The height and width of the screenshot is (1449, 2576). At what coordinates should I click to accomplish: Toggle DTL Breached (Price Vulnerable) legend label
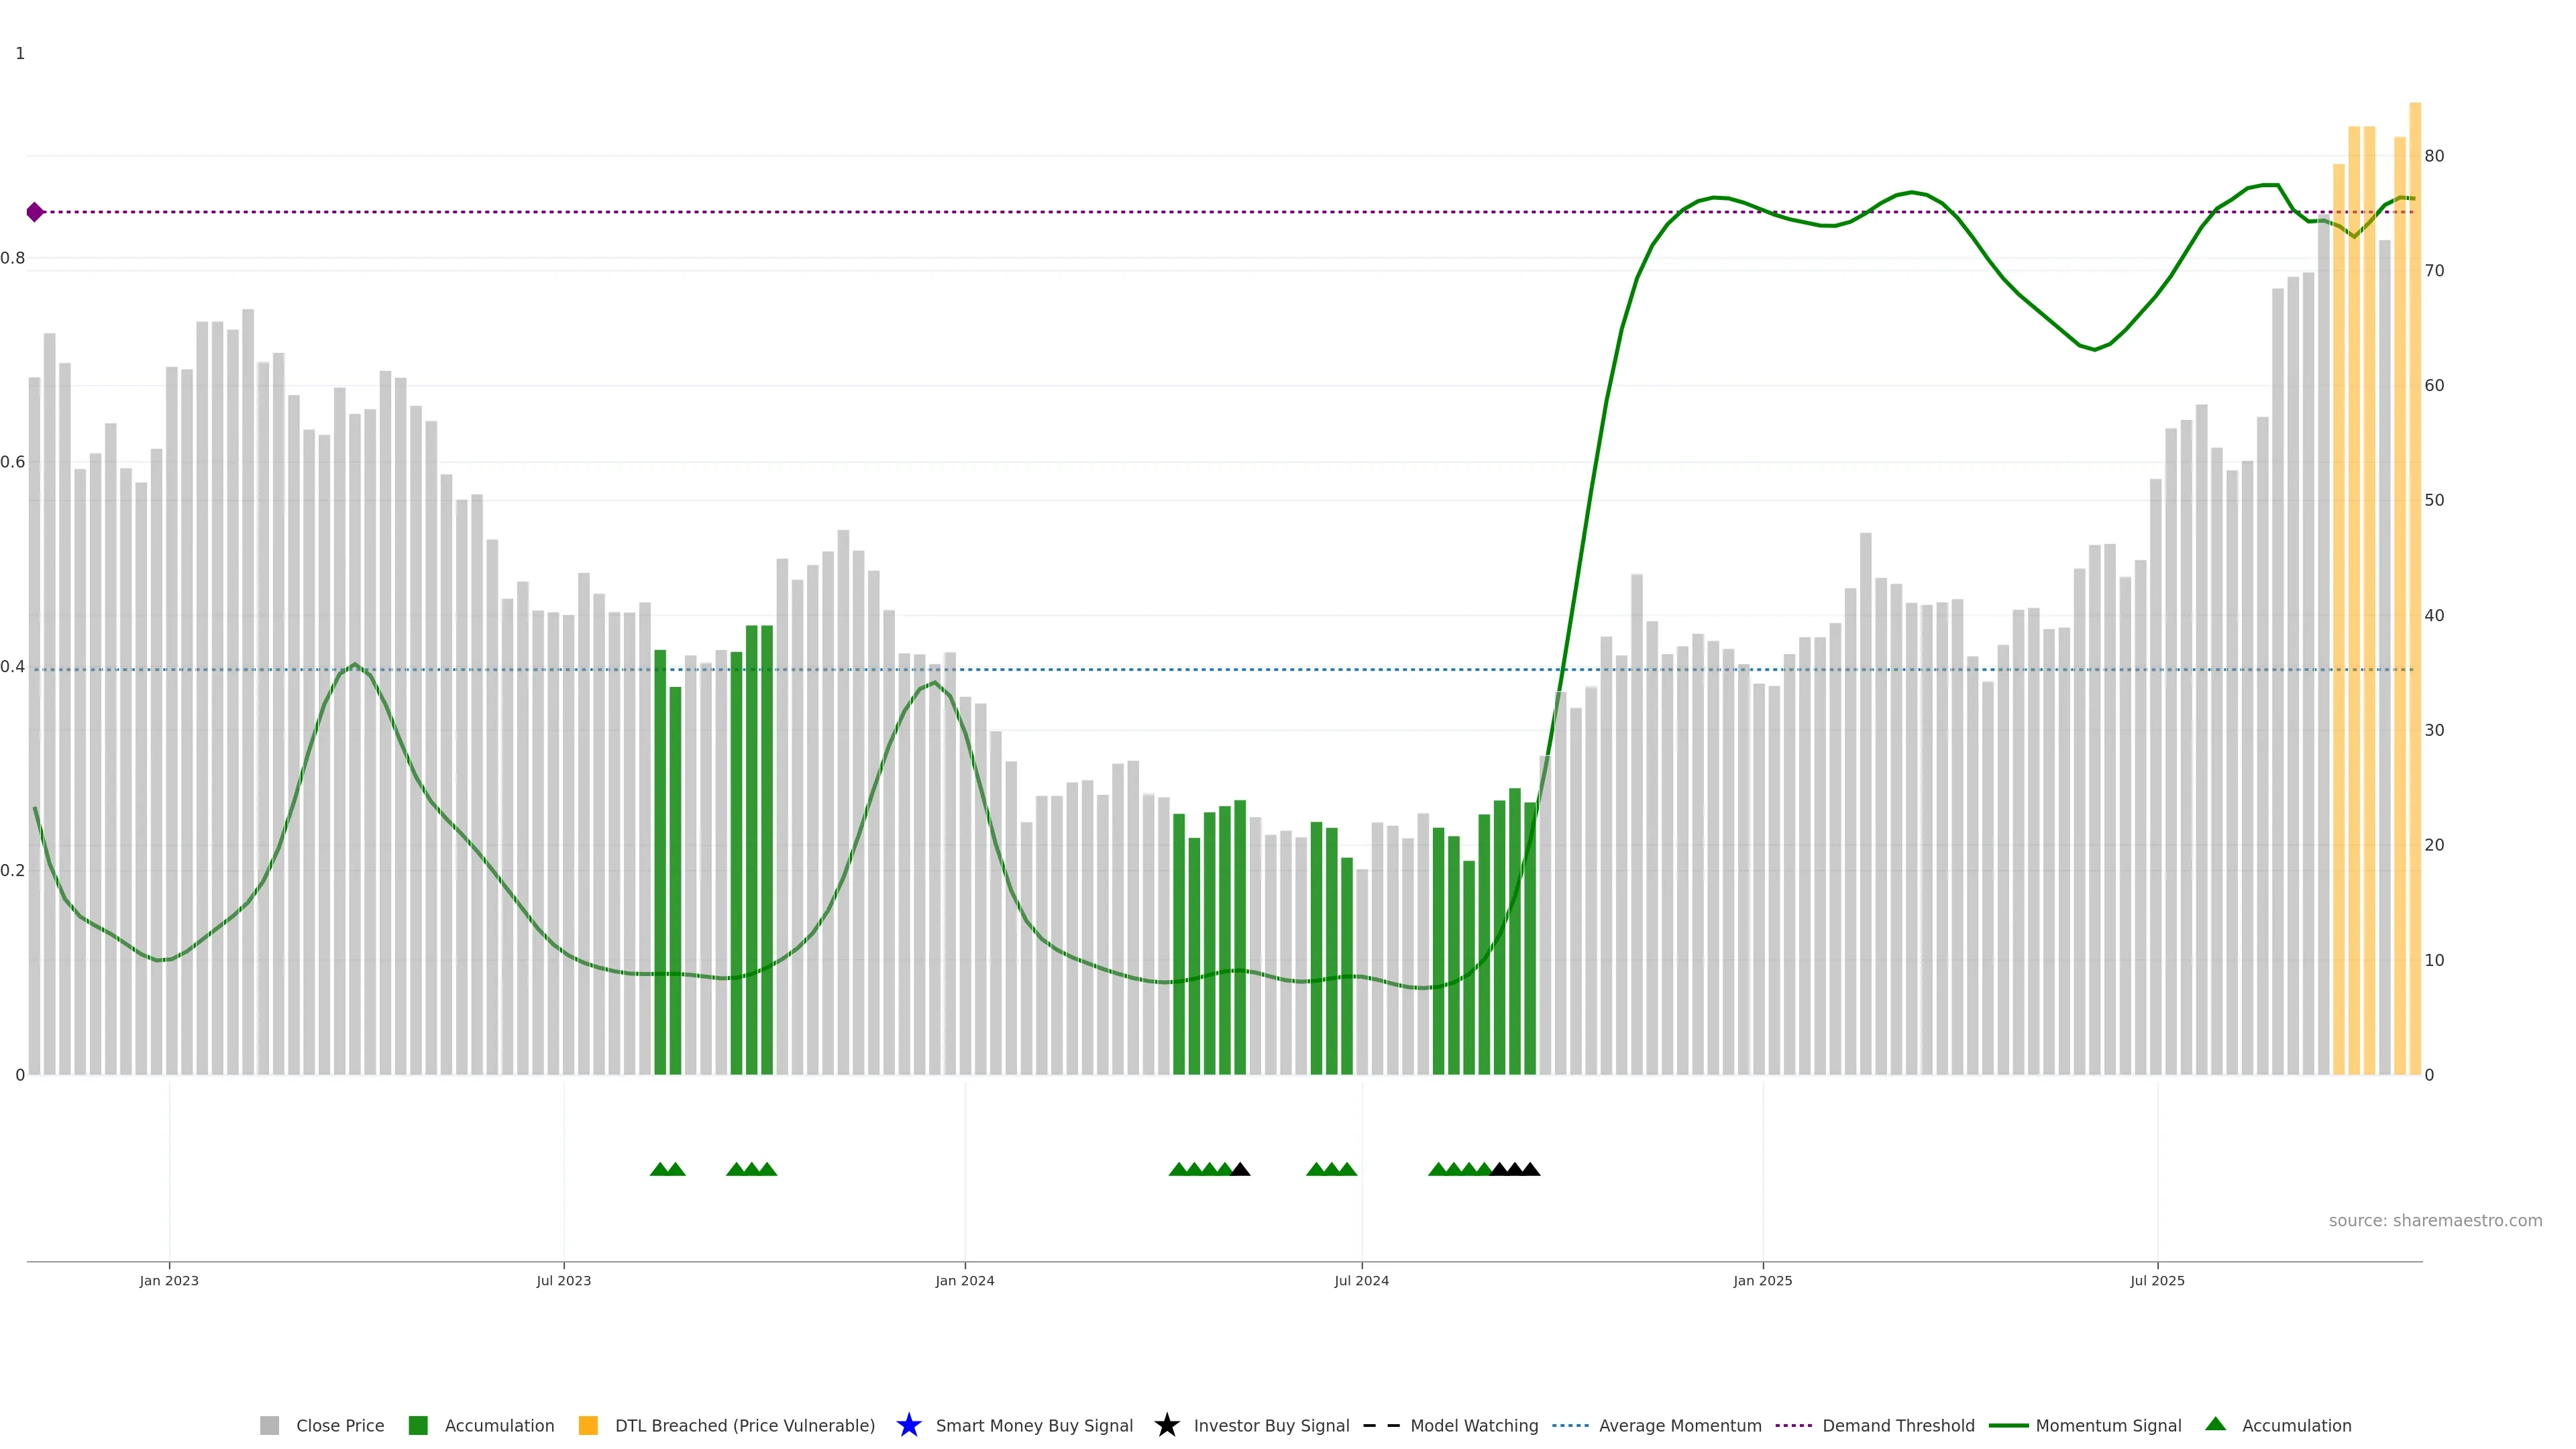[x=744, y=1426]
